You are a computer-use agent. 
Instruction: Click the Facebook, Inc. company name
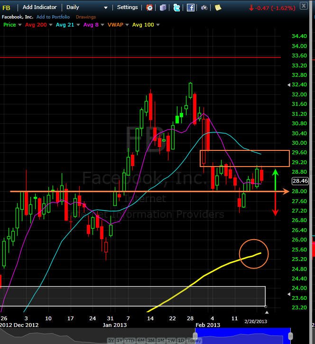click(18, 17)
